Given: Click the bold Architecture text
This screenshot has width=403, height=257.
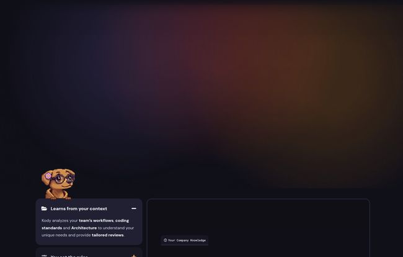Looking at the screenshot, I should coord(84,228).
